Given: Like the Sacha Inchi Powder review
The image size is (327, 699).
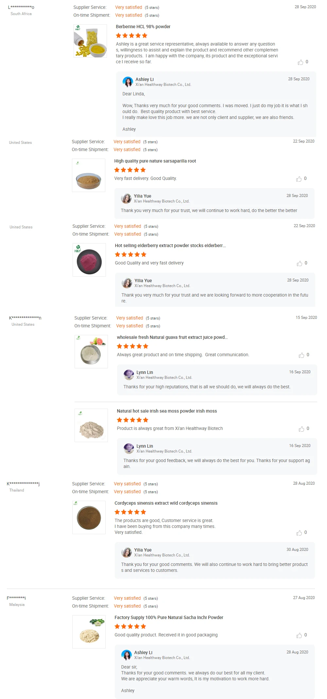Looking at the screenshot, I should click(x=299, y=635).
